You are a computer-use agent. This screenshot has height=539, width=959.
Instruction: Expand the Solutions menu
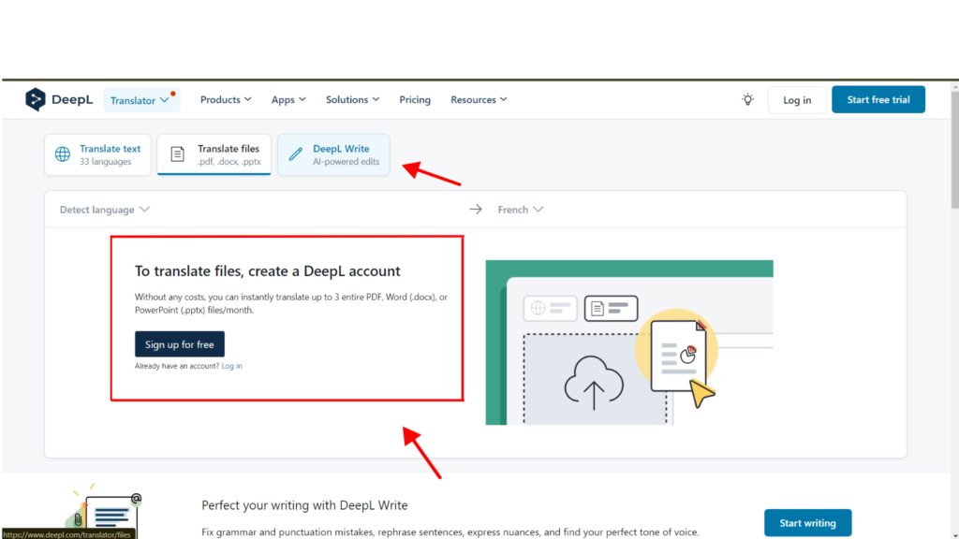[x=352, y=99]
